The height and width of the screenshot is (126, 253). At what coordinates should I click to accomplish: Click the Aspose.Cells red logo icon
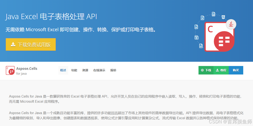(x=10, y=71)
